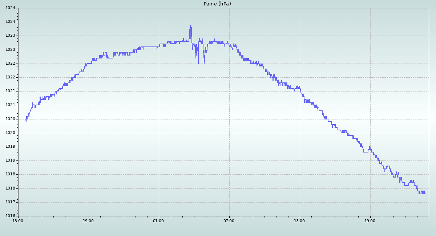
Task: Click the first 19:00 time axis label
Action: [88, 221]
